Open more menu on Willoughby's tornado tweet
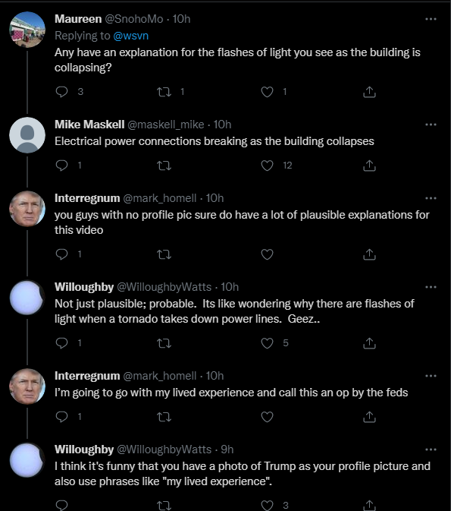 click(x=431, y=287)
